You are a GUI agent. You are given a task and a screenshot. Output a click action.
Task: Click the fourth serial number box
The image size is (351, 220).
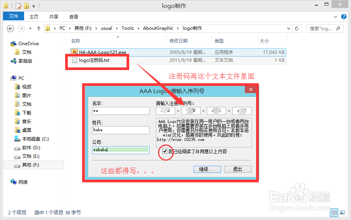(242, 111)
